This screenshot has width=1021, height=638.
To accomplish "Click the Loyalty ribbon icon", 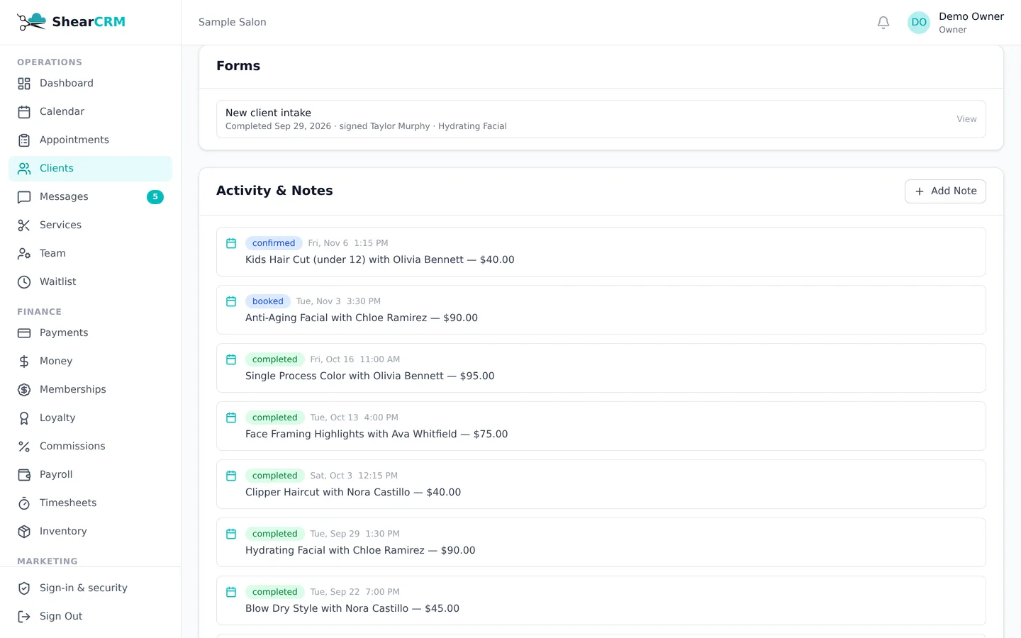I will point(24,418).
